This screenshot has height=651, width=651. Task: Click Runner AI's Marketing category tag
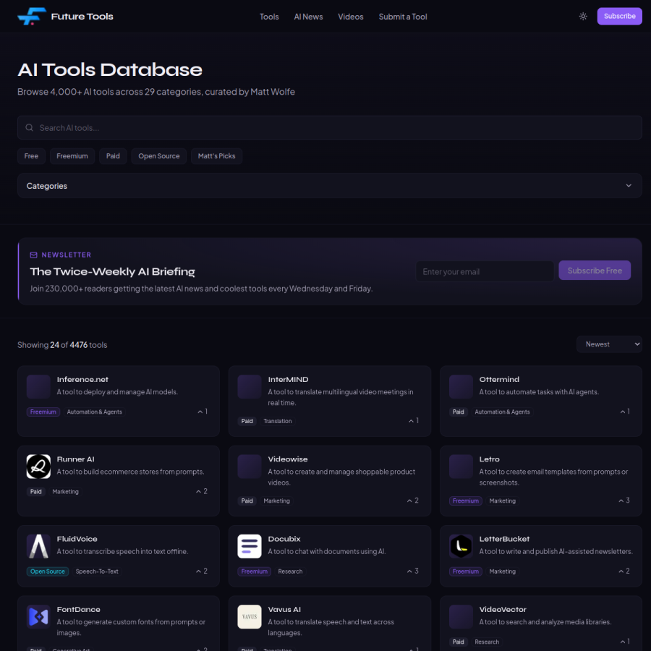tap(65, 492)
